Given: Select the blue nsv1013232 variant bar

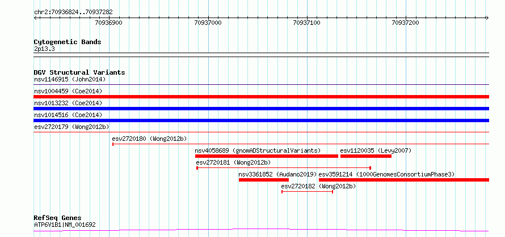Looking at the screenshot, I should 261,109.
